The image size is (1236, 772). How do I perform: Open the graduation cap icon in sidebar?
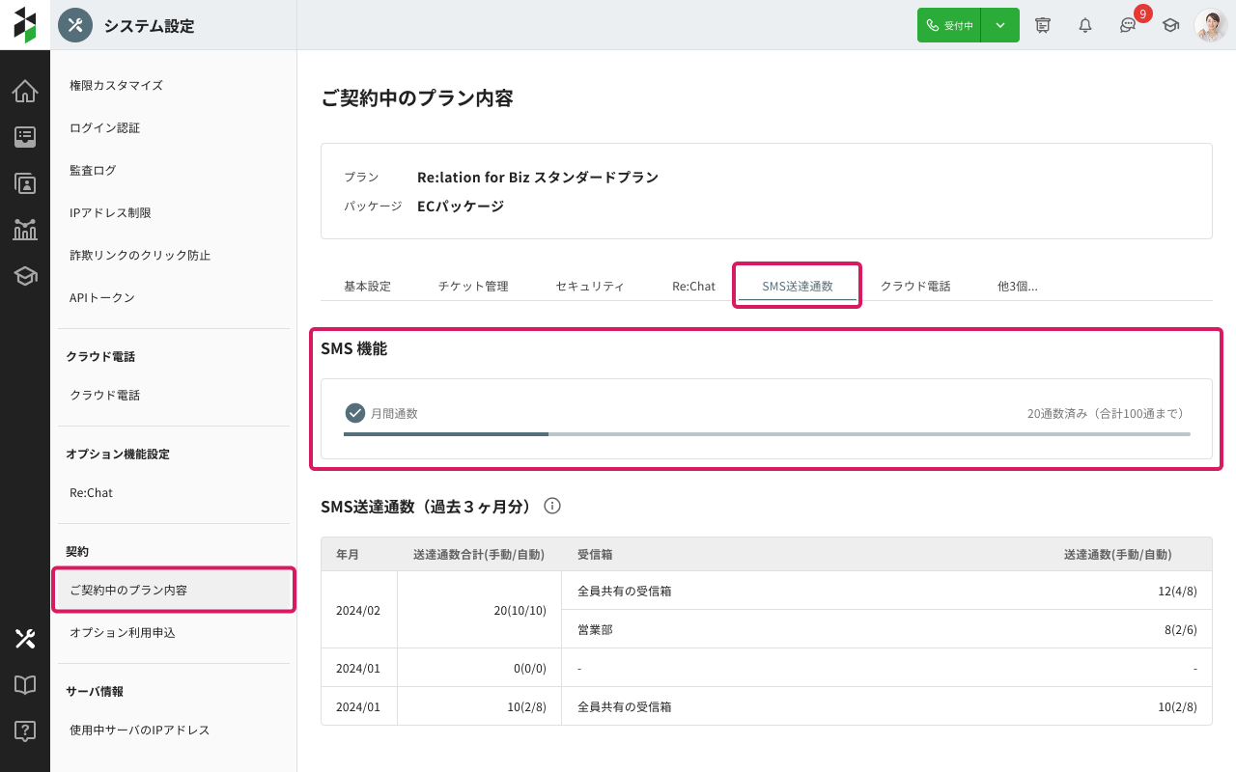click(x=25, y=276)
